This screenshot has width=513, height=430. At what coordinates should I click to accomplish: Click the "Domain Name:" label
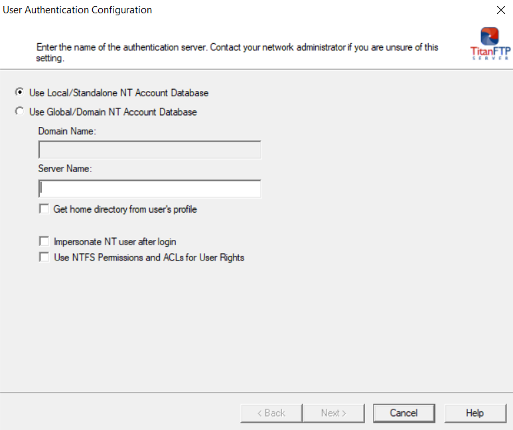coord(67,132)
